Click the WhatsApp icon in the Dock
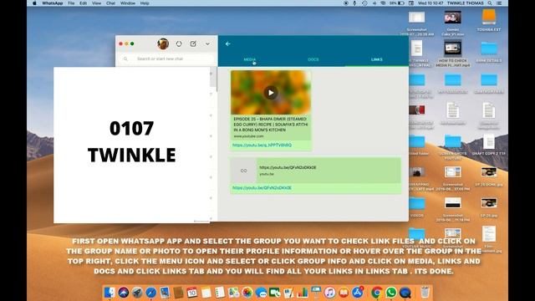 [x=391, y=293]
